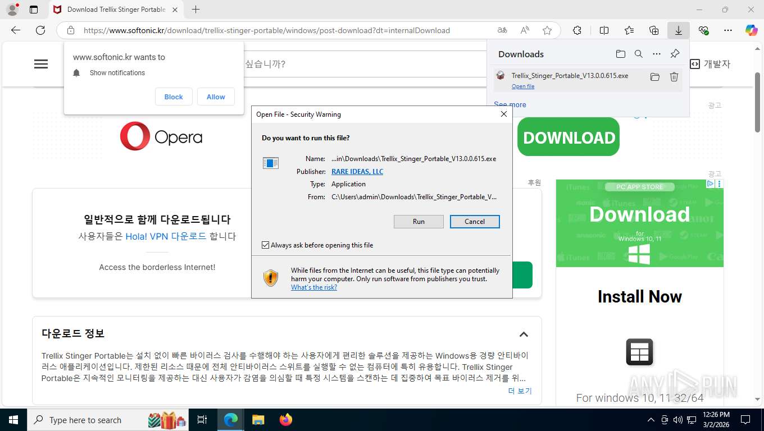Click the PC App Store Download ad
Screen dimensions: 764x431
click(640, 223)
